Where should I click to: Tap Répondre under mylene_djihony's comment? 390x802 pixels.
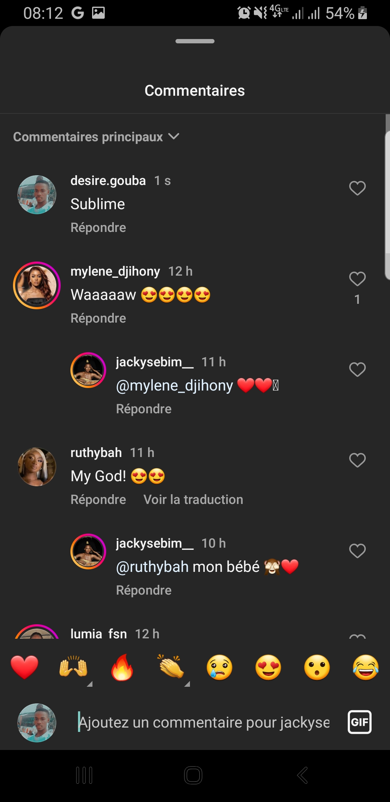(98, 318)
